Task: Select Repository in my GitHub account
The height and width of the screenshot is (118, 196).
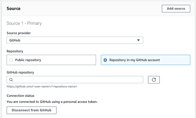Action: pyautogui.click(x=146, y=60)
